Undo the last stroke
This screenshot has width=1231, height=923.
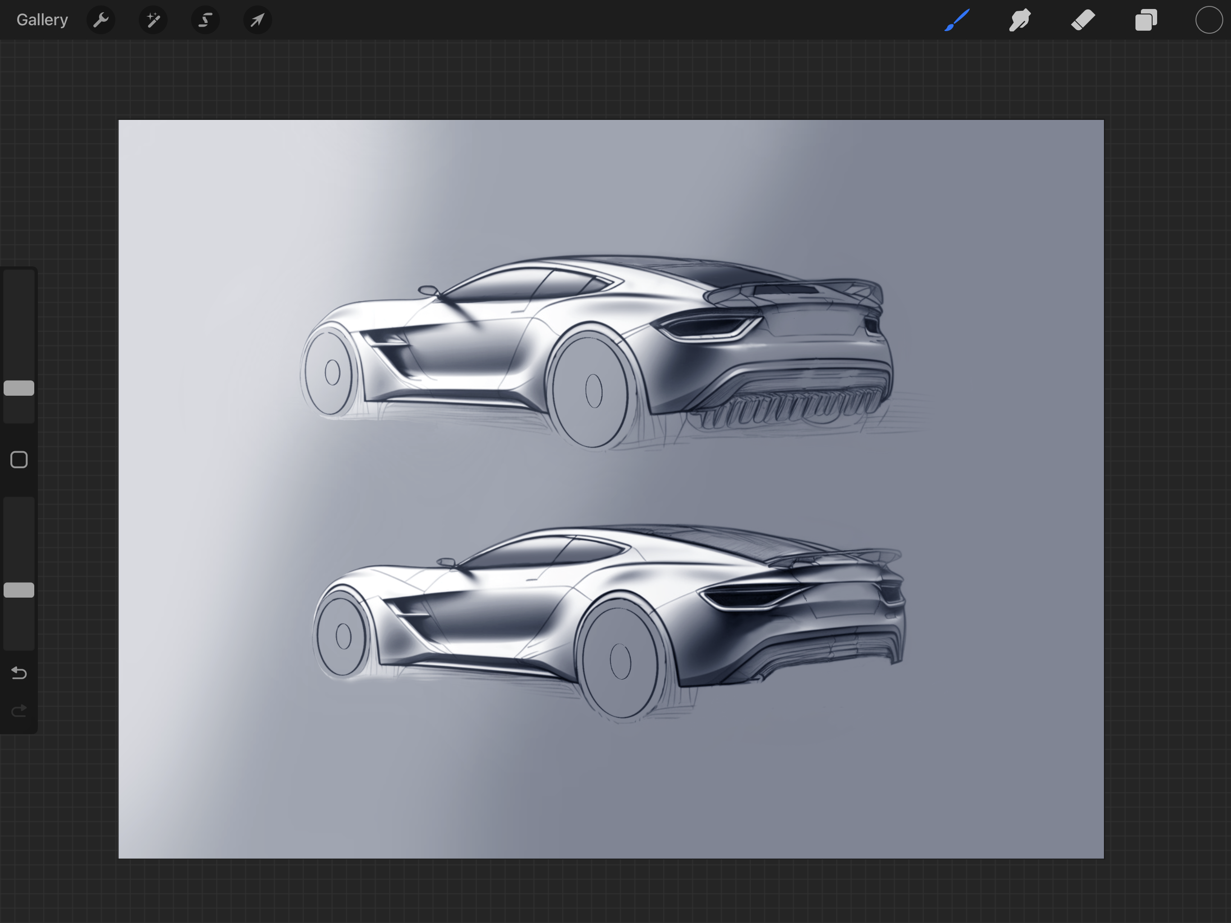(19, 673)
